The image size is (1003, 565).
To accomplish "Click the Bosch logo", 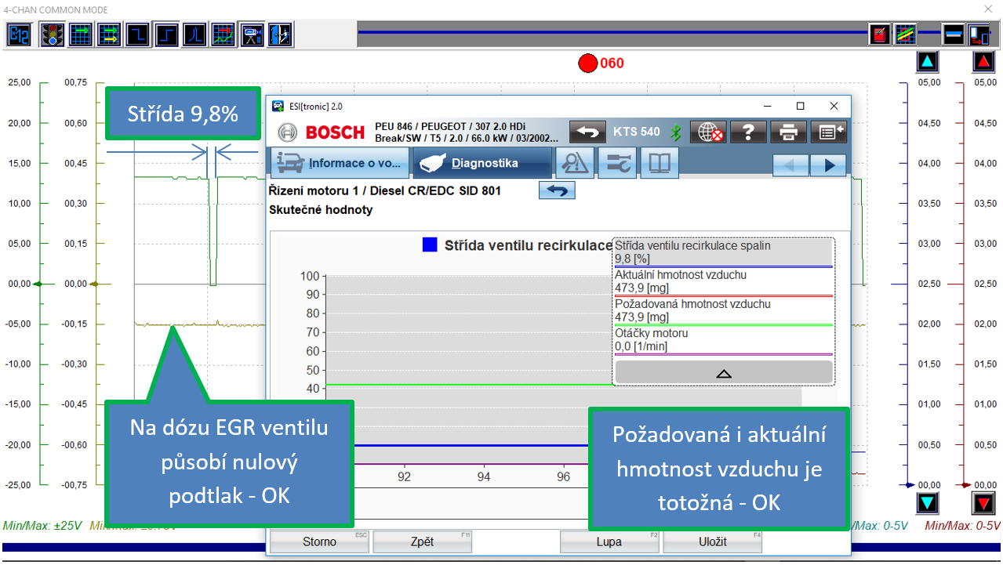I will tap(322, 132).
